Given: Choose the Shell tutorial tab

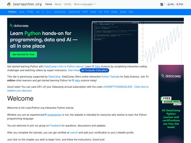Looking at the screenshot, I should [93, 12].
